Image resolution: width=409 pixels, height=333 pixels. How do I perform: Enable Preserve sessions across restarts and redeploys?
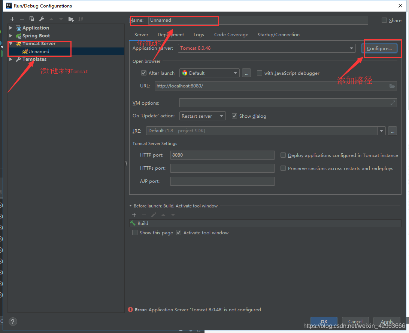point(283,169)
